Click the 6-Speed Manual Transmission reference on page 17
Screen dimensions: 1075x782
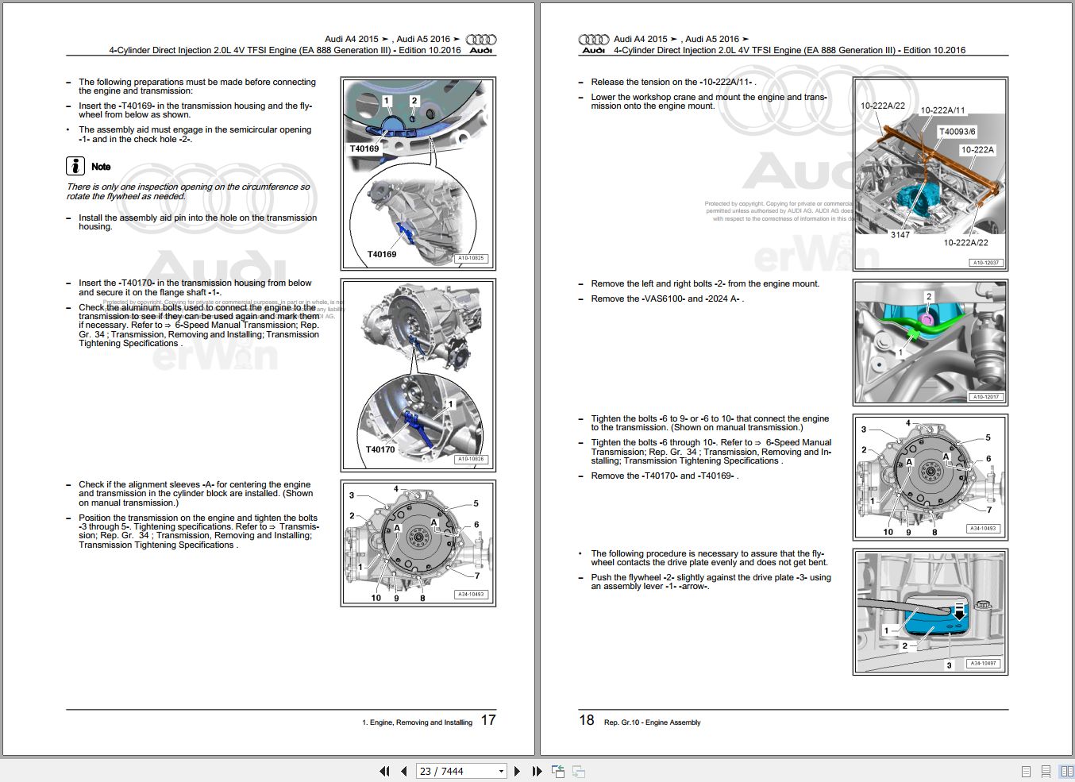pos(247,325)
